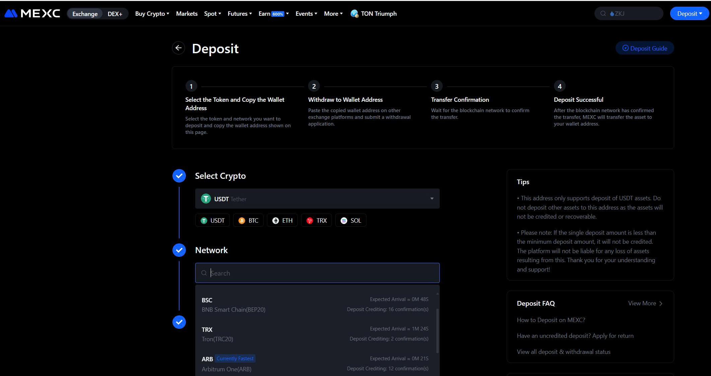Click the Select Crypto heading
The width and height of the screenshot is (711, 376).
coord(220,176)
